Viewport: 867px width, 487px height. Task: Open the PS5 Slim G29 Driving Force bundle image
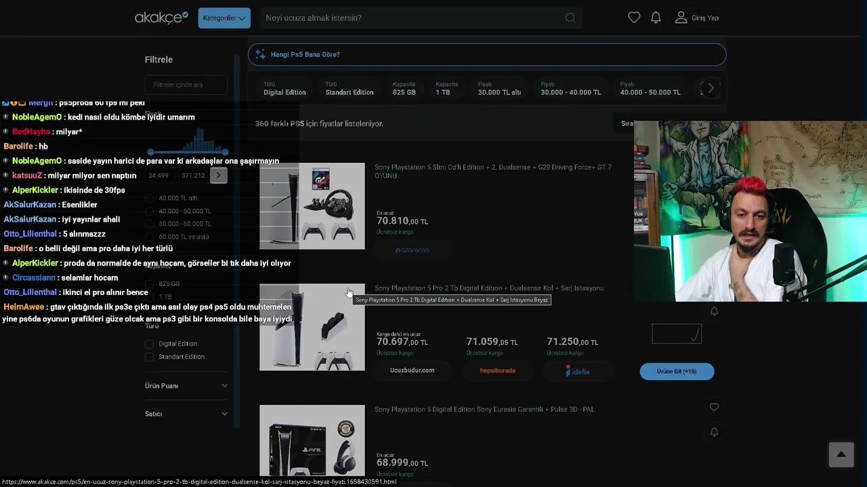coord(312,206)
